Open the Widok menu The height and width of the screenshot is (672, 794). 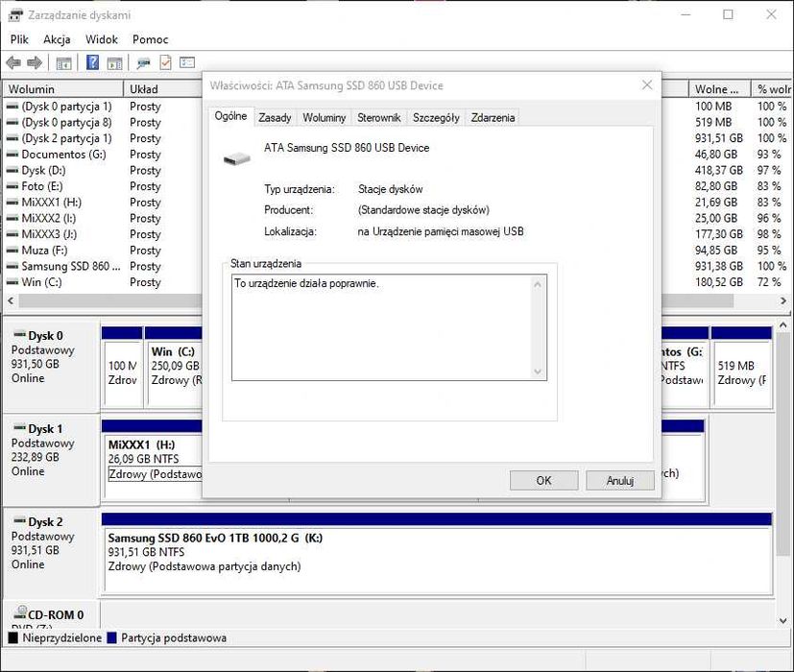coord(101,39)
